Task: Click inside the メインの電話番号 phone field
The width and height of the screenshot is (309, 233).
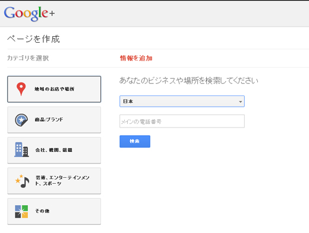Action: (182, 121)
